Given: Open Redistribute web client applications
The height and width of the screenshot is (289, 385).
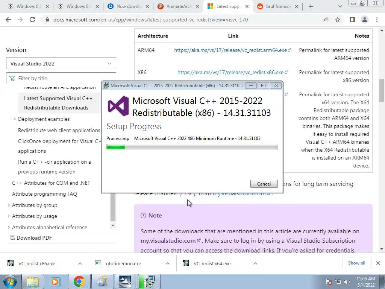Looking at the screenshot, I should coord(59,130).
